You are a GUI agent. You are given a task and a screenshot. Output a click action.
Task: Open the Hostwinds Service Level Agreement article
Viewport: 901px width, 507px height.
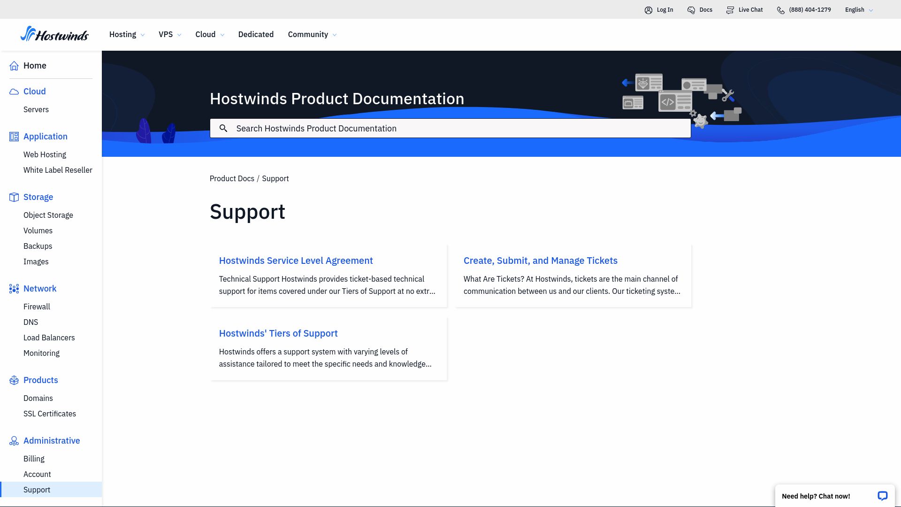point(296,261)
